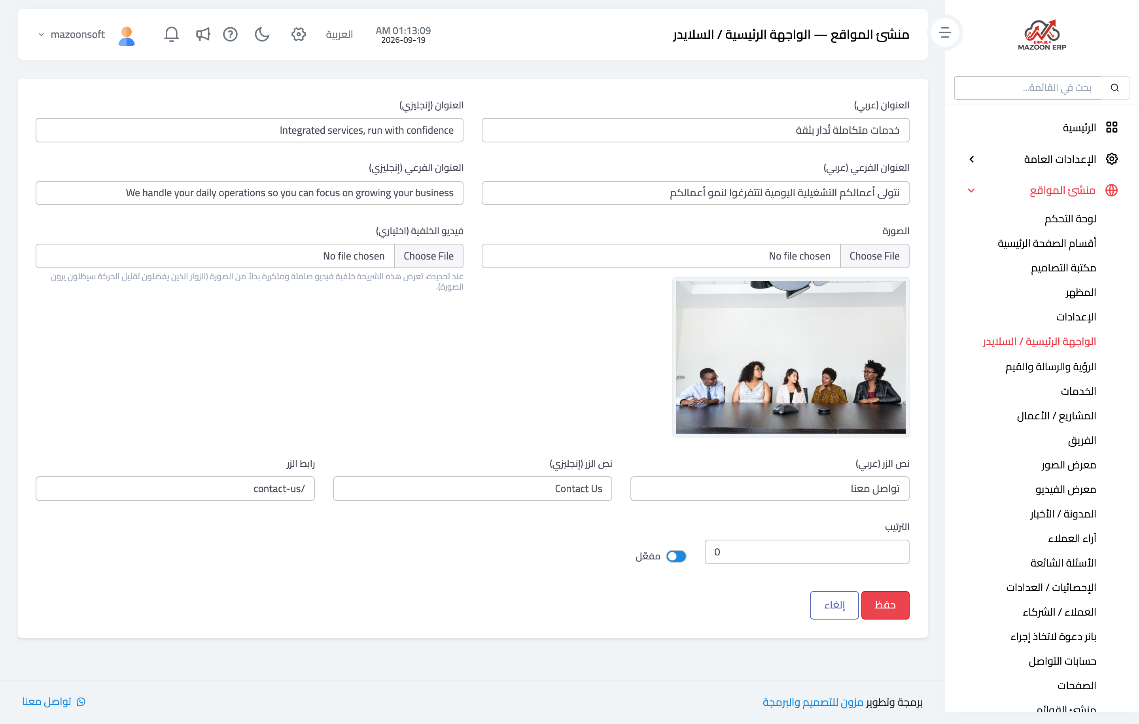Click the globe icon beside منشئ المواقع
This screenshot has height=724, width=1139.
click(1112, 190)
